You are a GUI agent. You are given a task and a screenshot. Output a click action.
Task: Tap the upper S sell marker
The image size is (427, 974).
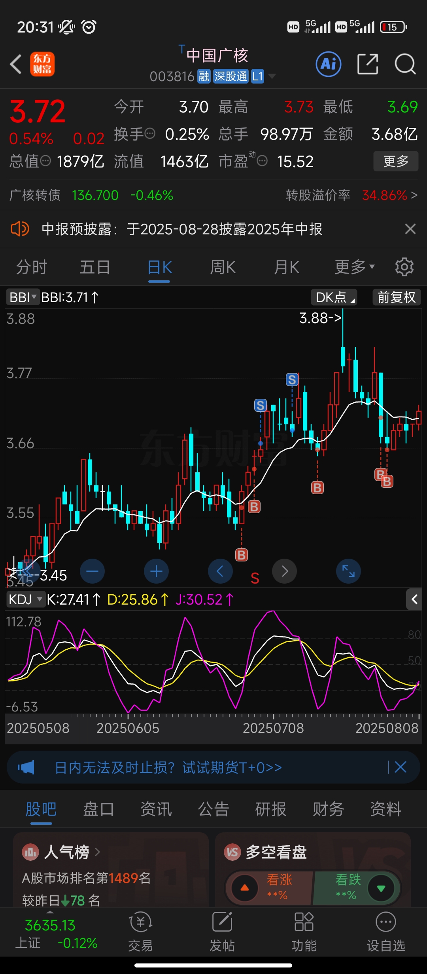point(292,380)
